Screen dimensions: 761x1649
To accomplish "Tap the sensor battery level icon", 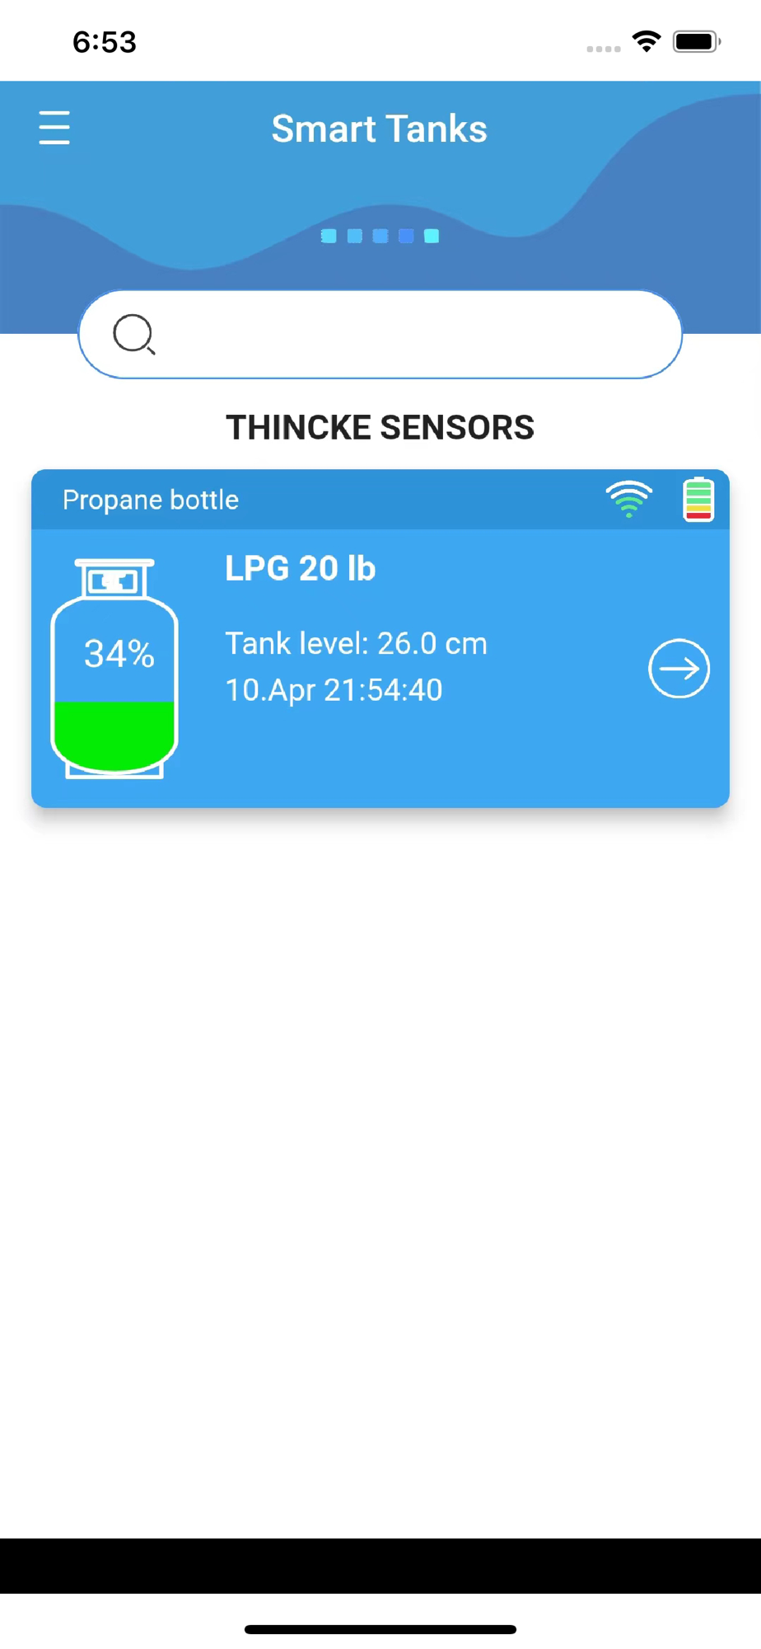I will tap(698, 499).
